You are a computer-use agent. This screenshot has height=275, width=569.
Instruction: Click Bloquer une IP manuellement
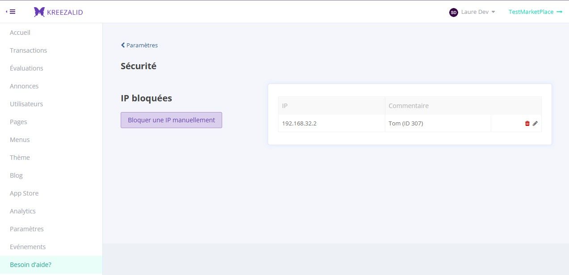171,120
